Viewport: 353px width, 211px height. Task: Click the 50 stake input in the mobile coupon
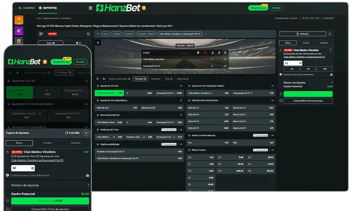[23, 168]
